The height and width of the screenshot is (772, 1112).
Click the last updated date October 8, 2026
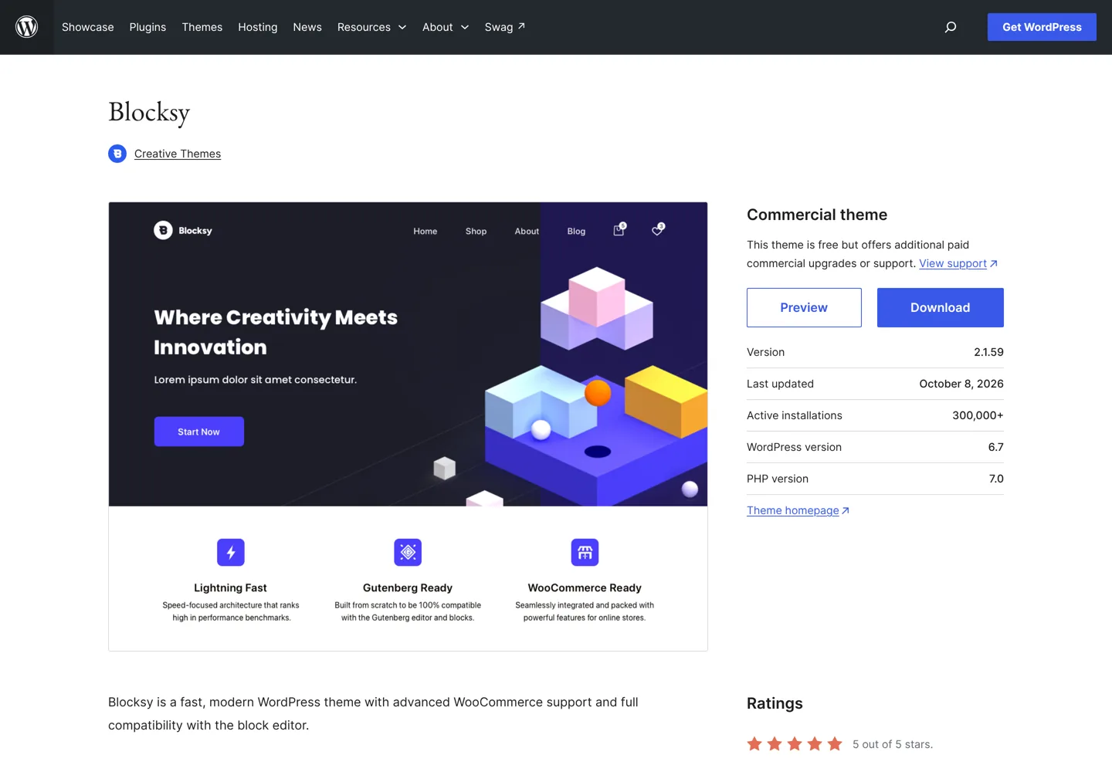[961, 384]
